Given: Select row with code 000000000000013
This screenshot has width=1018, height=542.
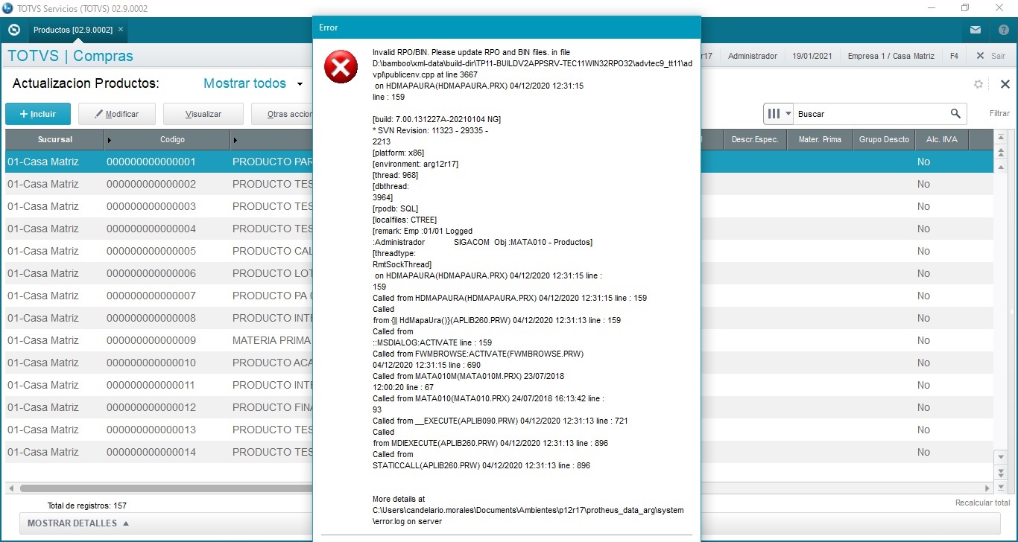Looking at the screenshot, I should click(x=499, y=430).
